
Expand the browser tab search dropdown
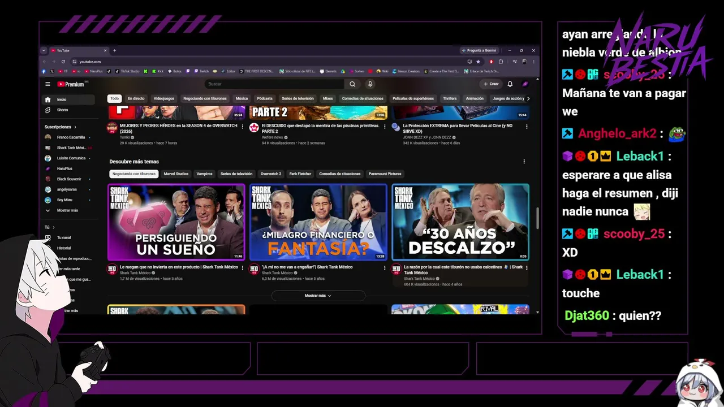pyautogui.click(x=44, y=50)
